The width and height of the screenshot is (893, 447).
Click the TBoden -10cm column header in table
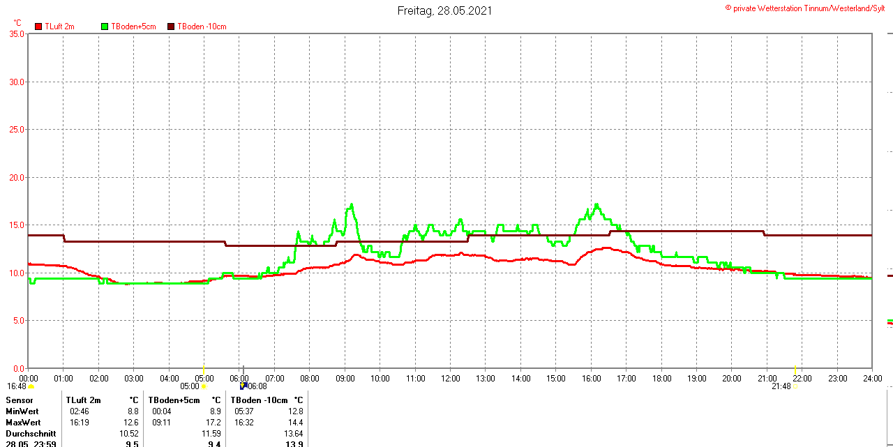pyautogui.click(x=259, y=400)
